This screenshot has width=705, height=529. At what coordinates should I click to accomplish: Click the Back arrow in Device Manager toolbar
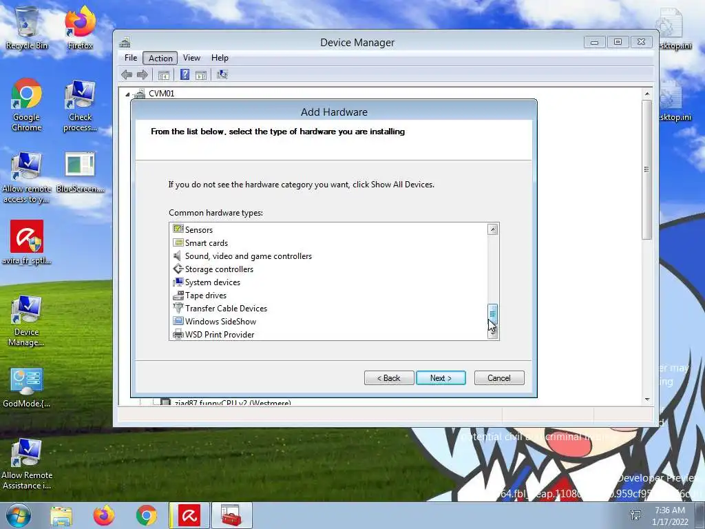127,74
